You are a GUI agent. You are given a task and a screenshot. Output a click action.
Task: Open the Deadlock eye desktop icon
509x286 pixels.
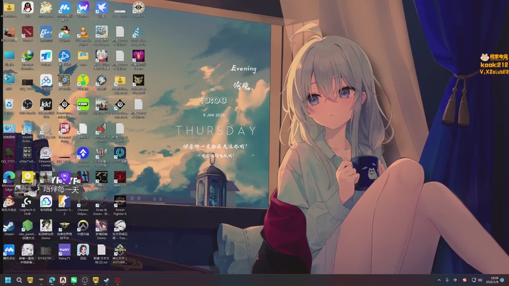[138, 7]
